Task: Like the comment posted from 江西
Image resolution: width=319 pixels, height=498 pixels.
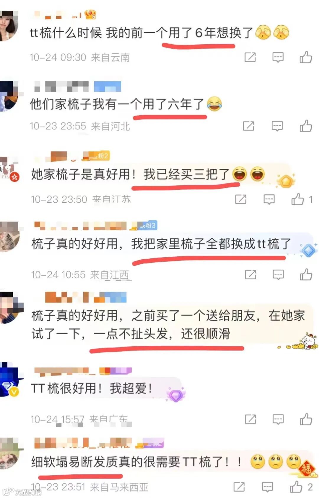Action: coord(306,274)
